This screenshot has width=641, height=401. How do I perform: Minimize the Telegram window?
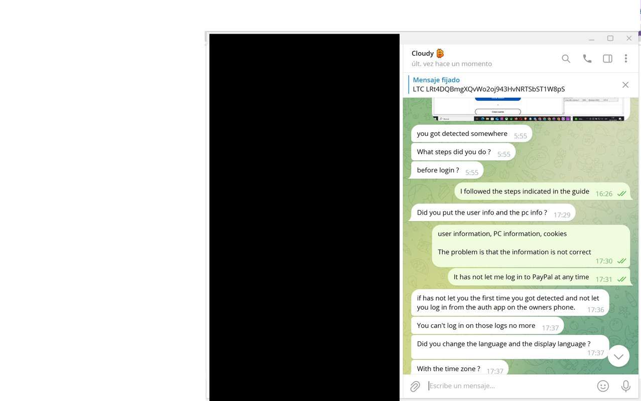click(592, 39)
